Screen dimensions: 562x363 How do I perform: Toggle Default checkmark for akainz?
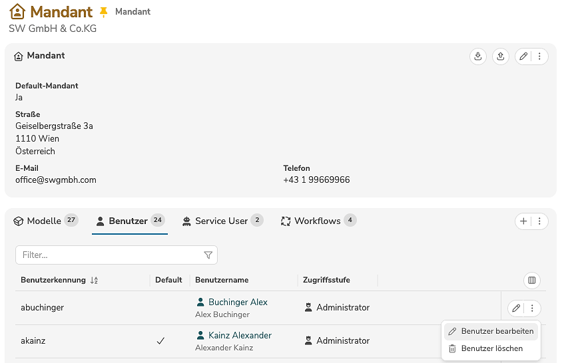(160, 341)
